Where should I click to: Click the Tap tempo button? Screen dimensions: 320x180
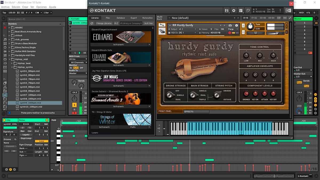[4, 13]
